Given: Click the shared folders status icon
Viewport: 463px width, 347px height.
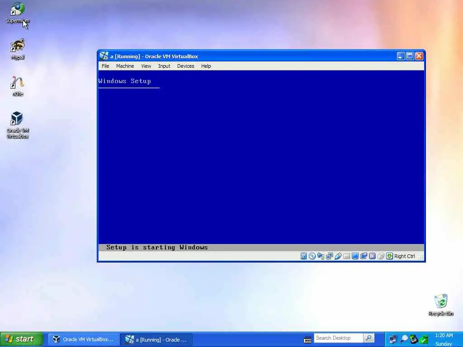Looking at the screenshot, I should 347,256.
